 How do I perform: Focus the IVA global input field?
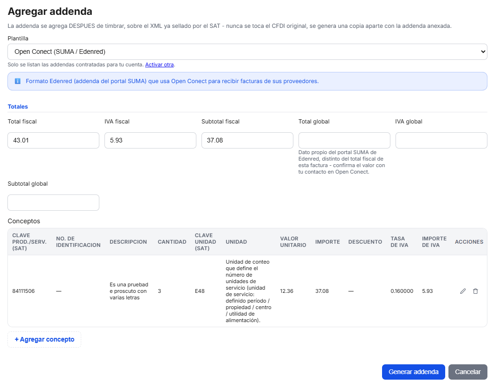[441, 140]
